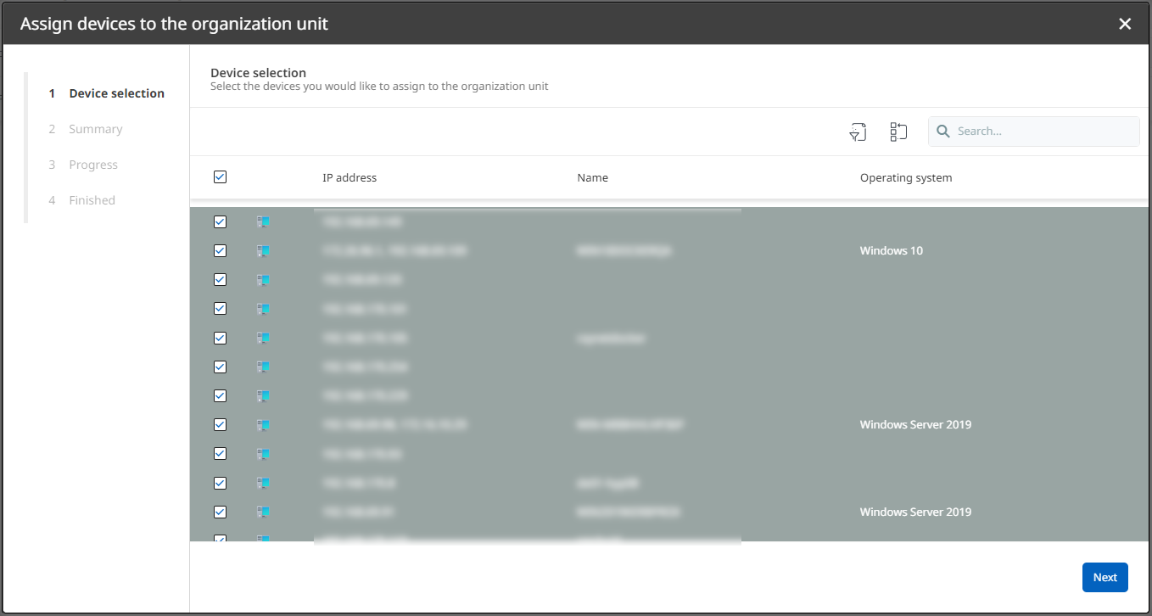Open the Finished step
The width and height of the screenshot is (1152, 616).
[x=82, y=200]
